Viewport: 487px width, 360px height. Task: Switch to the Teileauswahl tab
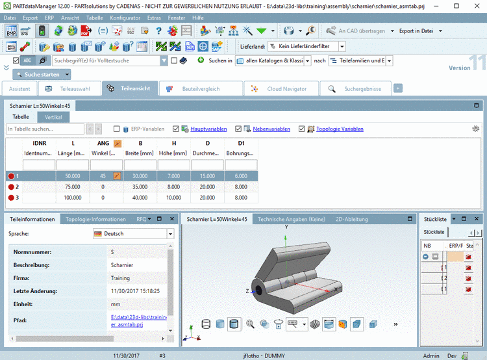pos(69,88)
